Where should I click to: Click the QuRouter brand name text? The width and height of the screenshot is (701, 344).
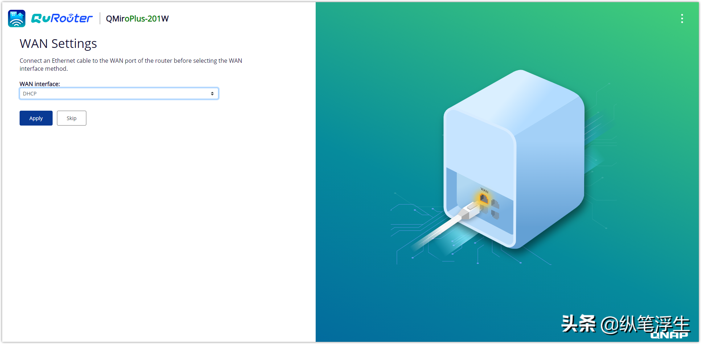pyautogui.click(x=62, y=19)
